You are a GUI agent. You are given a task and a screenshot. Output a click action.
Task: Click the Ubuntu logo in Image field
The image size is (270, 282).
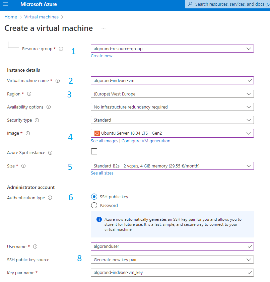97,133
